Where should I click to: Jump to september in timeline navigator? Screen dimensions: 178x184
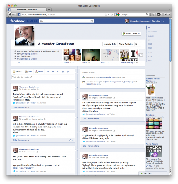click(x=152, y=32)
